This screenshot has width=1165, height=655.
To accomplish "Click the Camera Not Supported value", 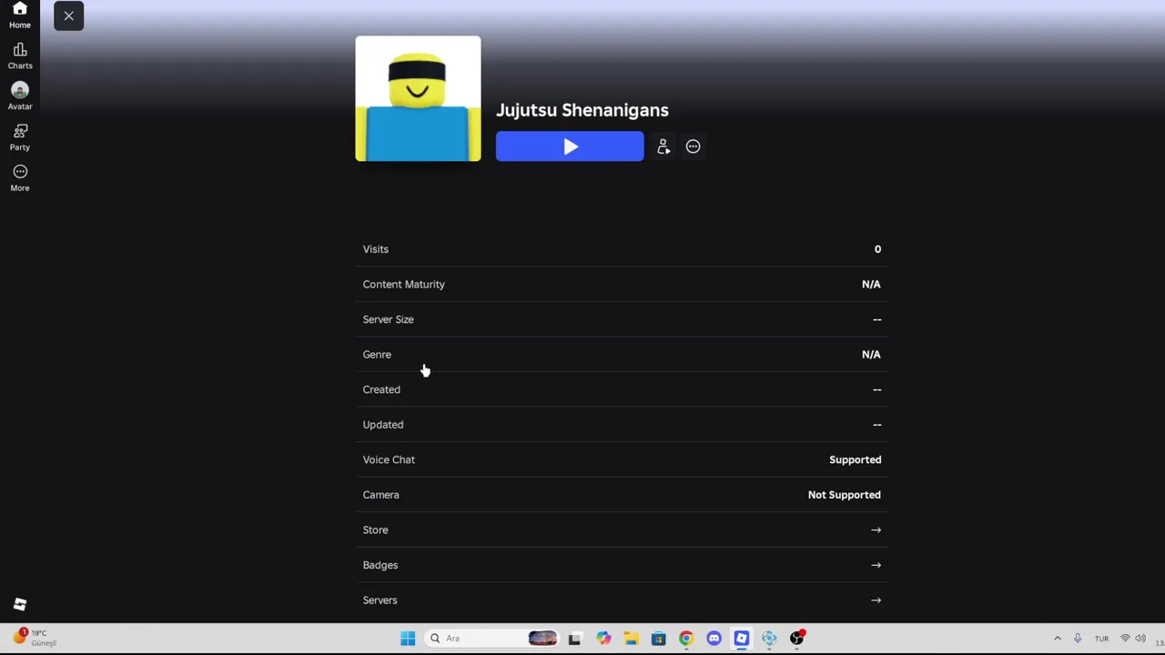I will coord(844,495).
